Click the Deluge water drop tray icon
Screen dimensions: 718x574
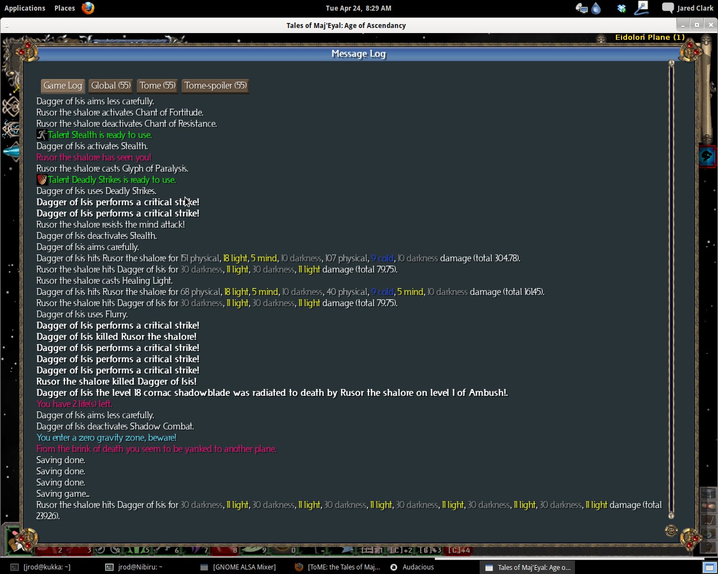pyautogui.click(x=596, y=8)
